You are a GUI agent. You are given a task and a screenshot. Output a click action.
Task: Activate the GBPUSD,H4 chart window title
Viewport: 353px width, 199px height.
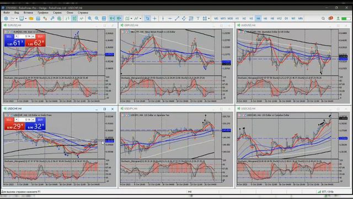[x=131, y=25]
